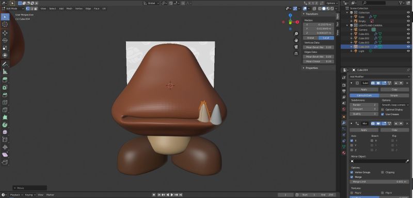Image resolution: width=413 pixels, height=198 pixels.
Task: Collapse the LIGHTS AND CAMERA collection
Action: tap(347, 25)
